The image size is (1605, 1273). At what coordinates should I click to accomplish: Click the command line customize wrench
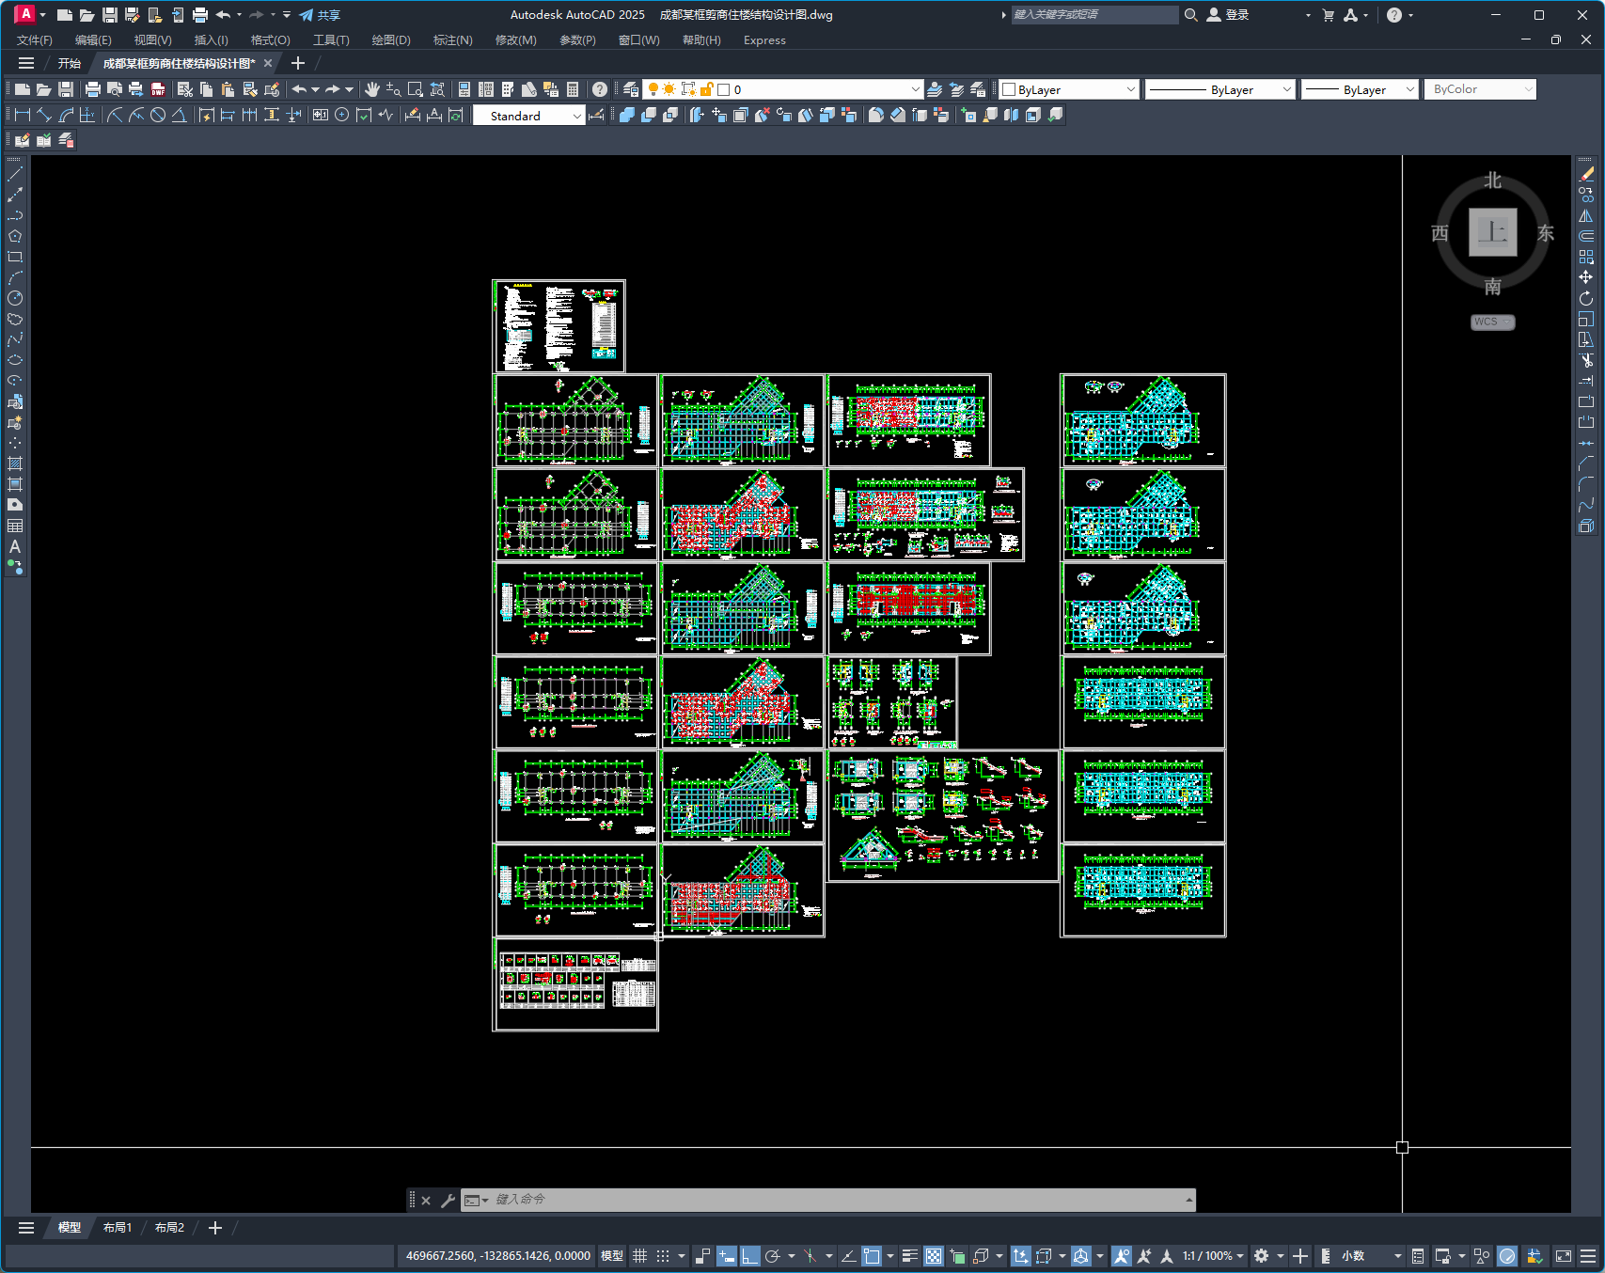click(x=448, y=1200)
